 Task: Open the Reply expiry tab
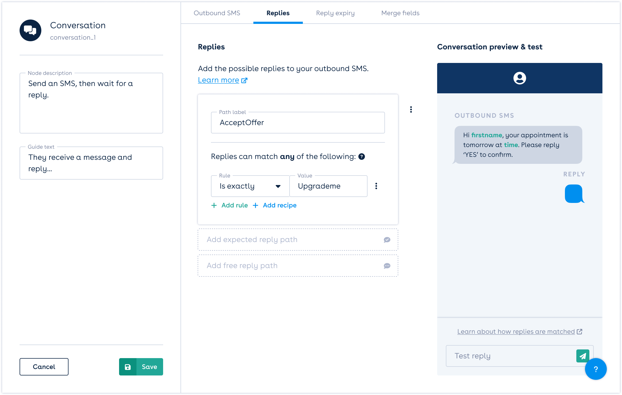[335, 13]
